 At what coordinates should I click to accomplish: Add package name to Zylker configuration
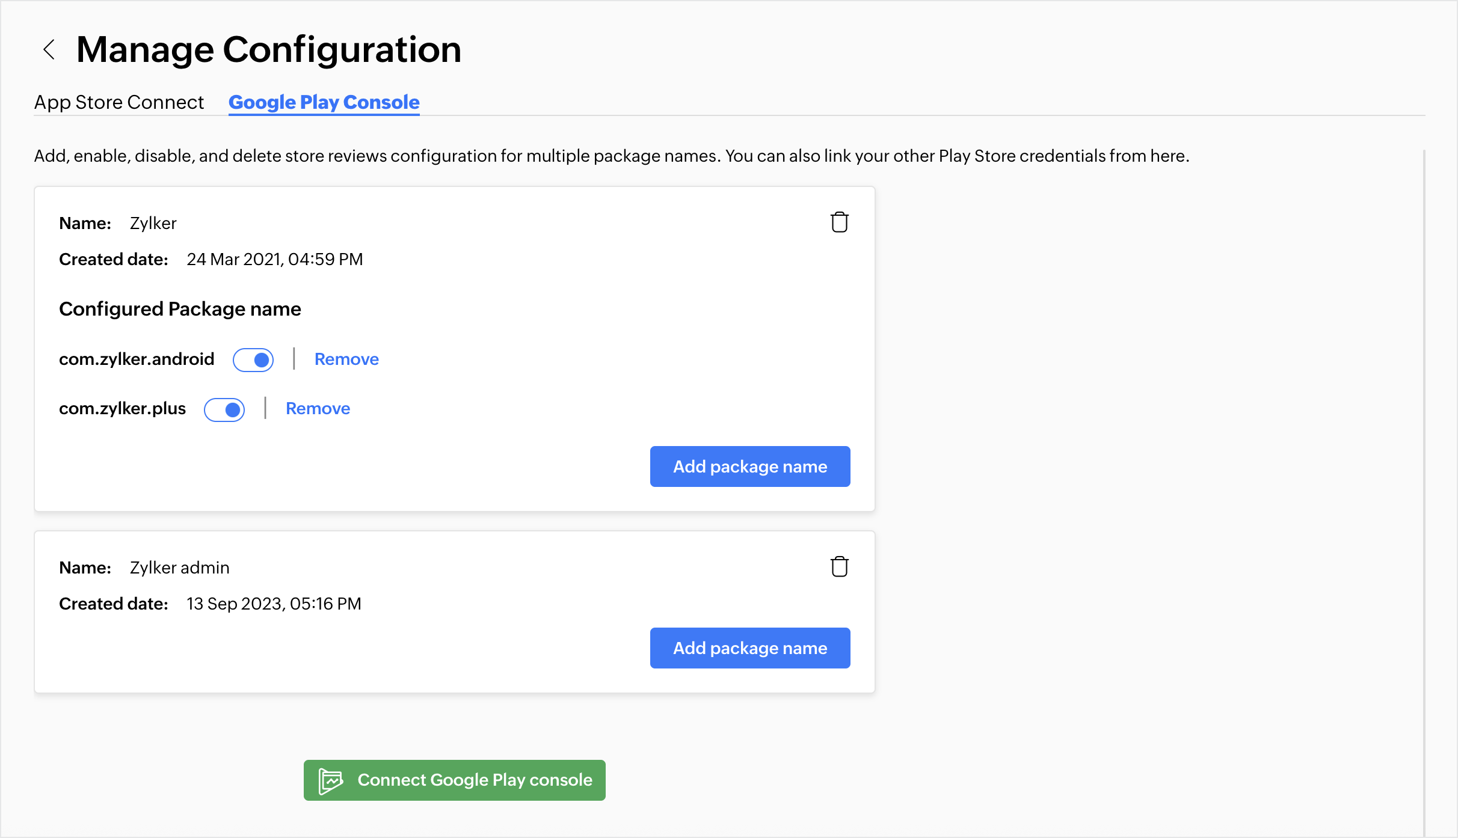(x=749, y=466)
